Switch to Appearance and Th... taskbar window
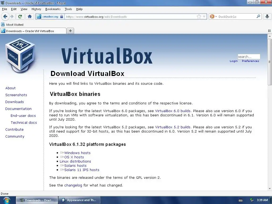The width and height of the screenshot is (272, 204). 79,200
